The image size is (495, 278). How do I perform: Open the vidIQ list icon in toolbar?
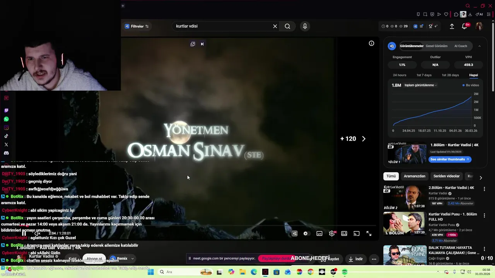point(422,26)
